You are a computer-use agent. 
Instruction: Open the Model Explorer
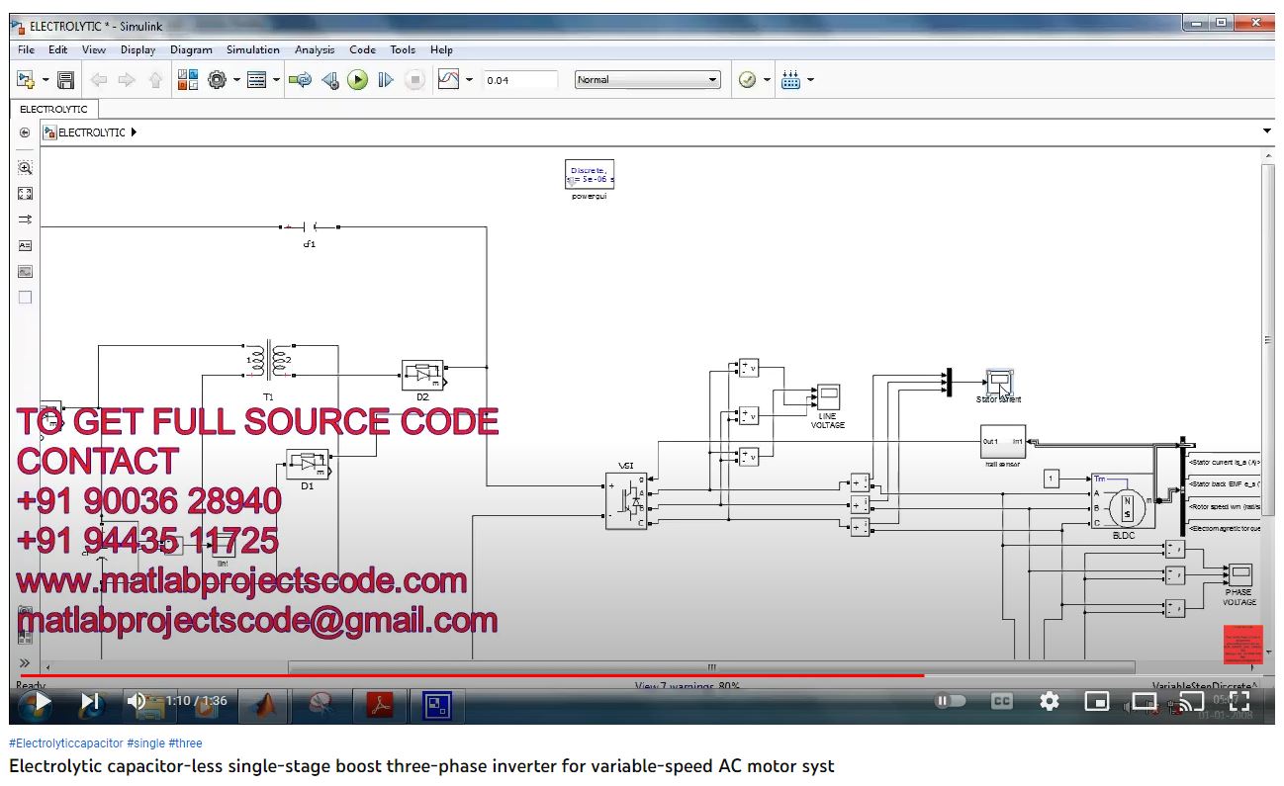[x=257, y=80]
